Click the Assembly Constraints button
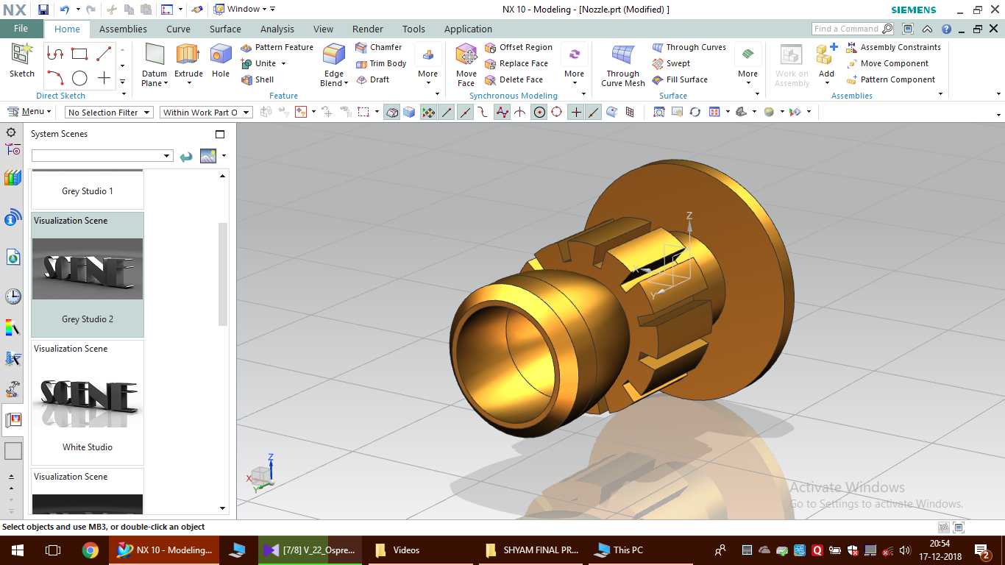 893,47
